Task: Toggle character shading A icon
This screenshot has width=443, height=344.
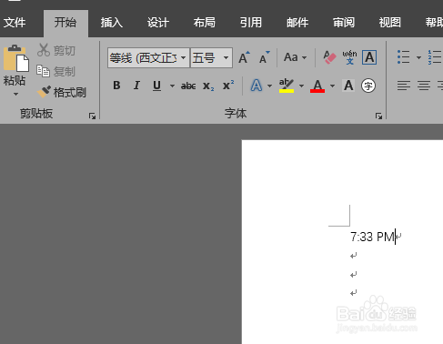Action: tap(348, 86)
